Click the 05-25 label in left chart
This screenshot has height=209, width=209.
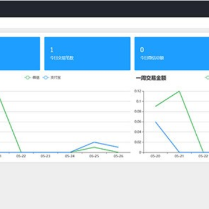click(x=94, y=156)
